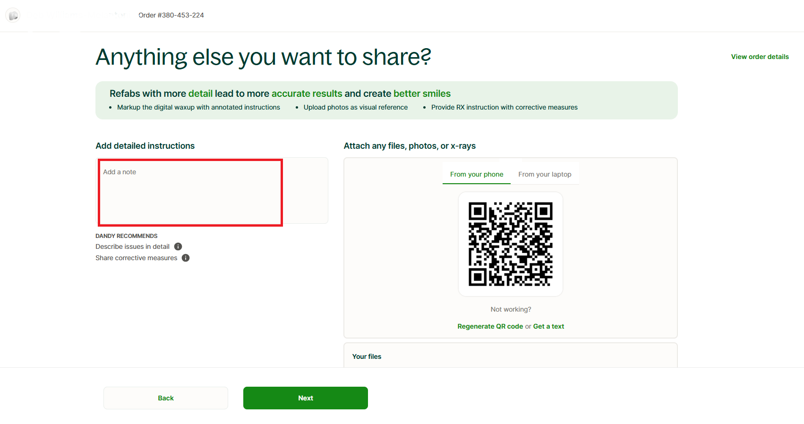Click the Not working? text under QR code
The height and width of the screenshot is (424, 804).
point(510,309)
